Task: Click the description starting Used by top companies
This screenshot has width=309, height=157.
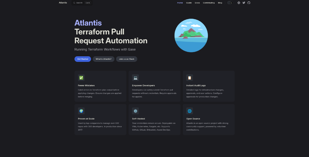Action: click(x=100, y=127)
